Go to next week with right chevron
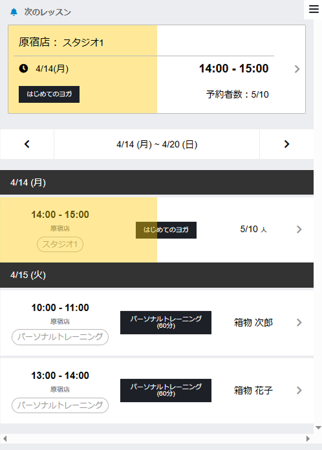 coord(286,144)
